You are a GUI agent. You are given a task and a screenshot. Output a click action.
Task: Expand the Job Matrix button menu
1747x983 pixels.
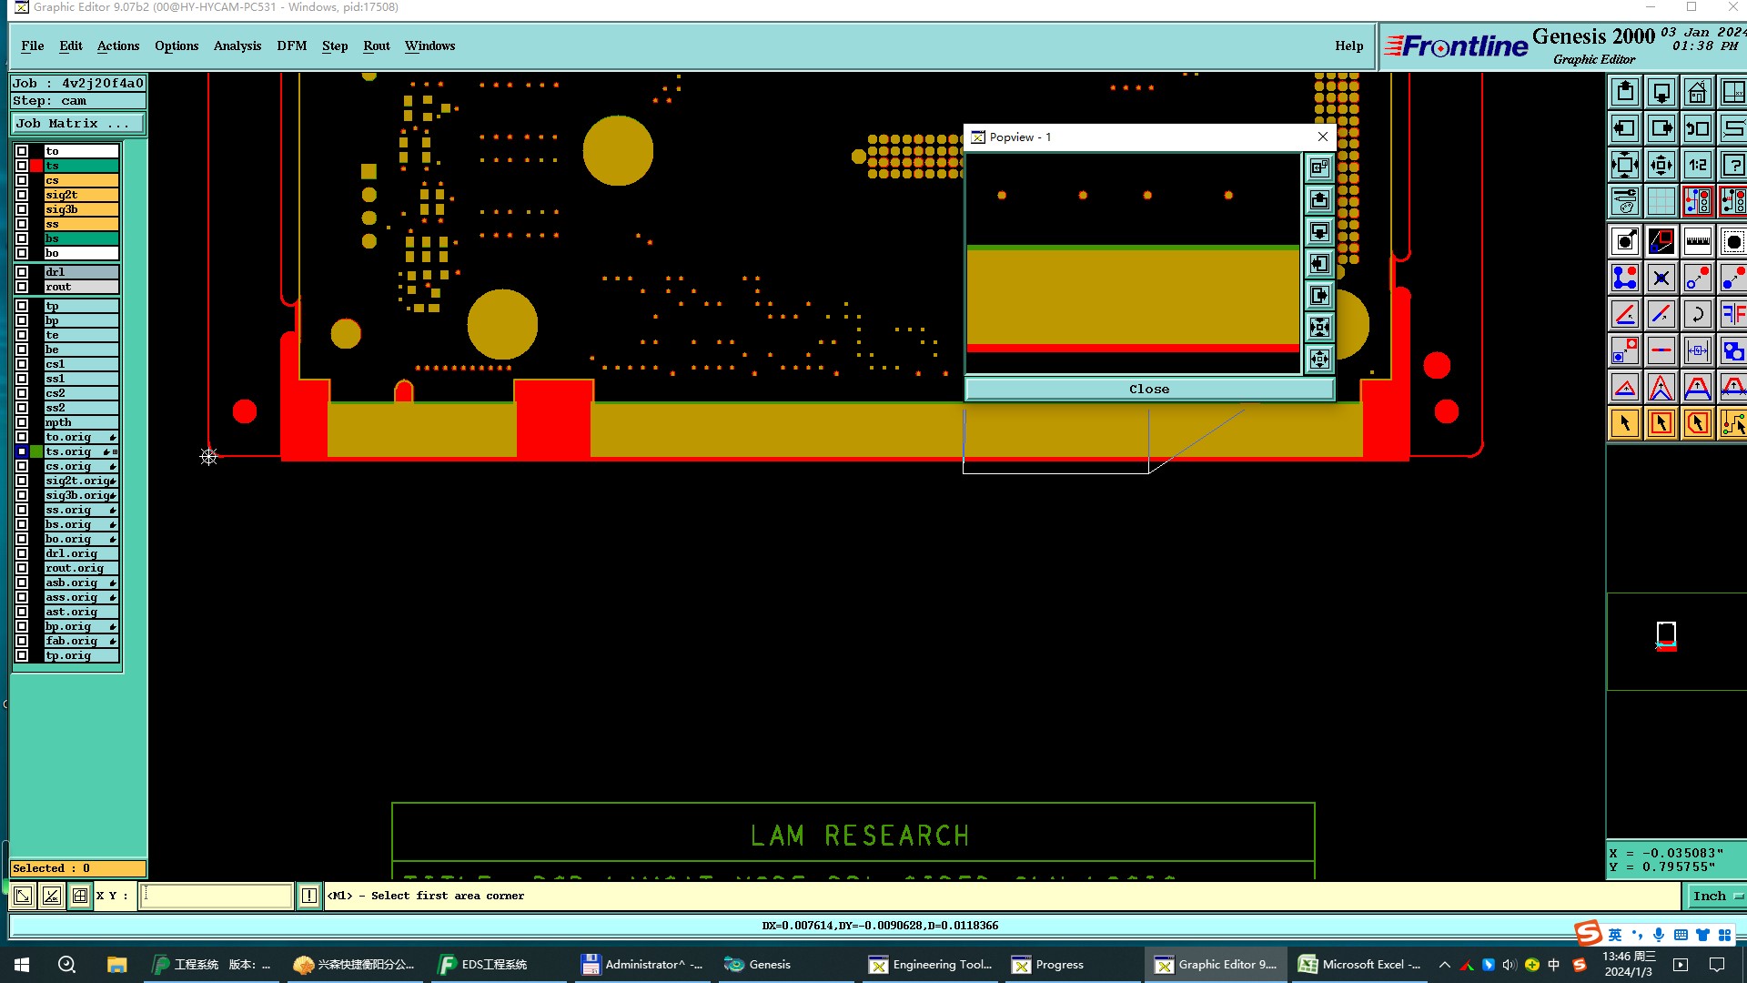pyautogui.click(x=77, y=124)
